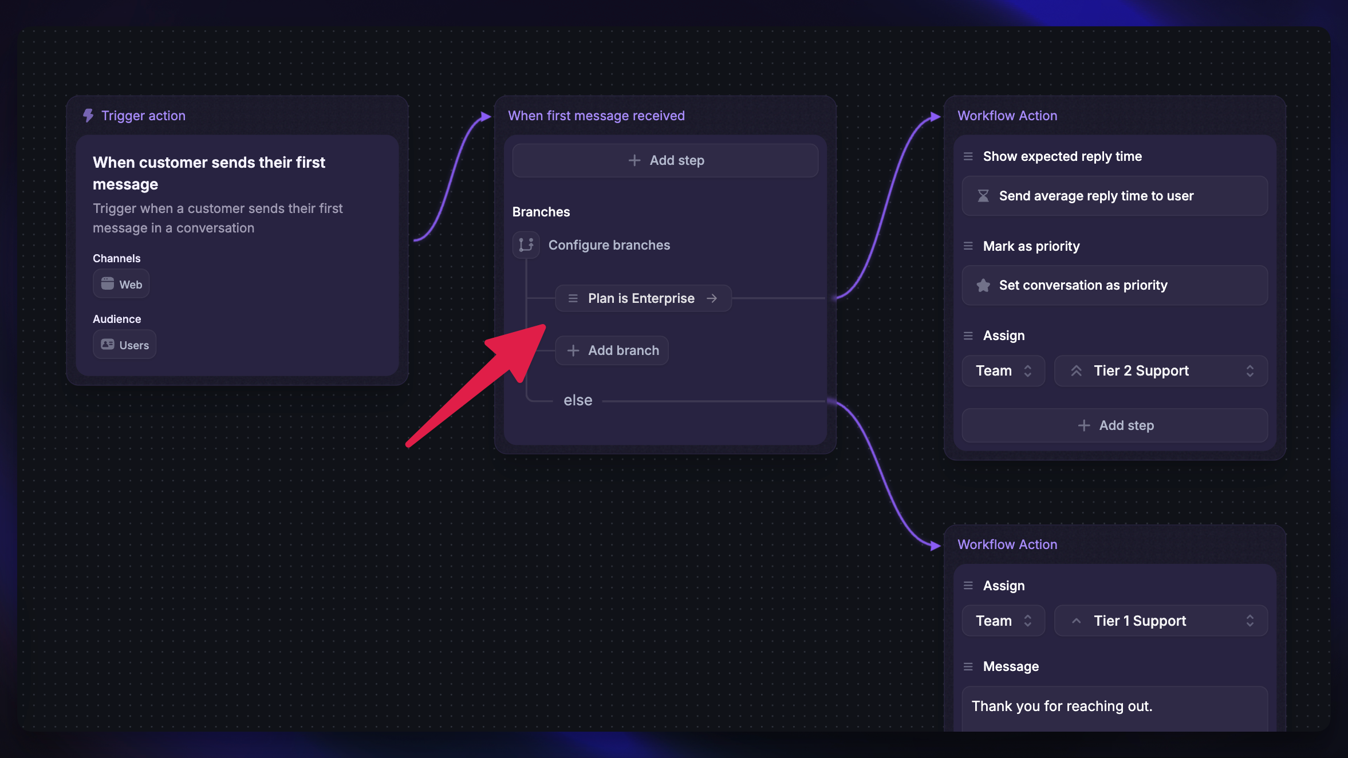Select the Web channel chip
The image size is (1348, 758).
coord(121,284)
